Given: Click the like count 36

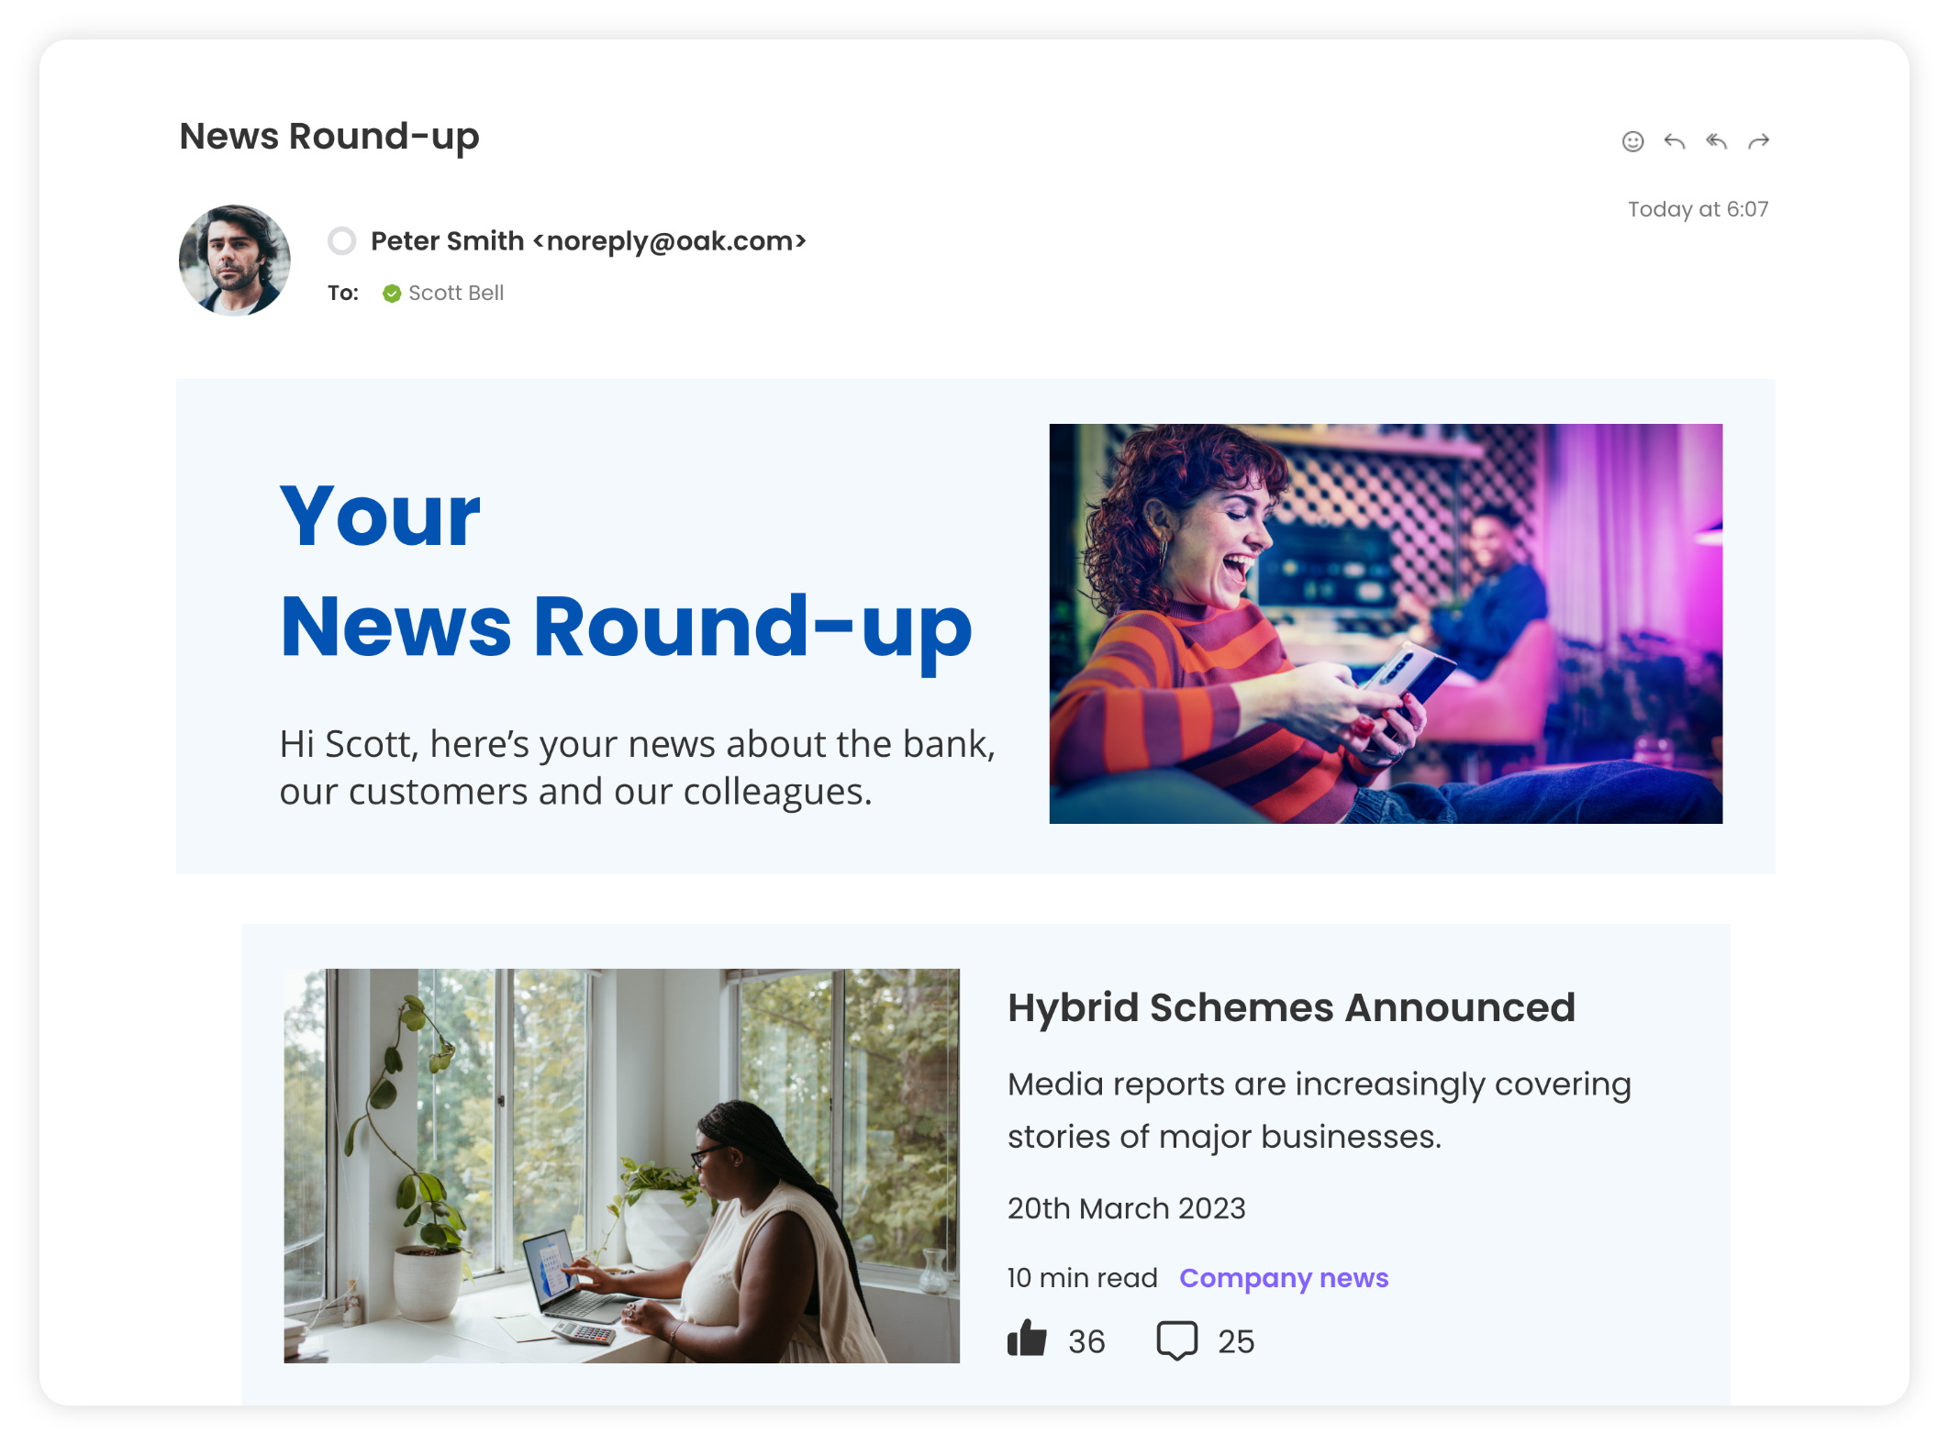Looking at the screenshot, I should click(x=1086, y=1342).
